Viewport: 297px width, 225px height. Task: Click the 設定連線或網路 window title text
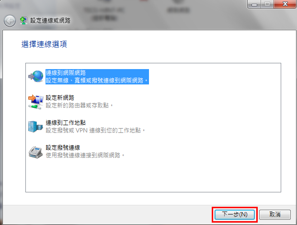pos(50,21)
